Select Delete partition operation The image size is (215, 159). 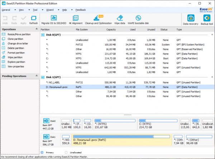click(16, 48)
